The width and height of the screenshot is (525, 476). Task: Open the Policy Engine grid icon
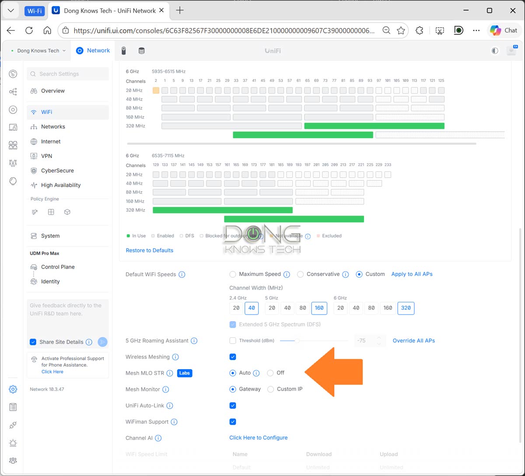coord(51,212)
